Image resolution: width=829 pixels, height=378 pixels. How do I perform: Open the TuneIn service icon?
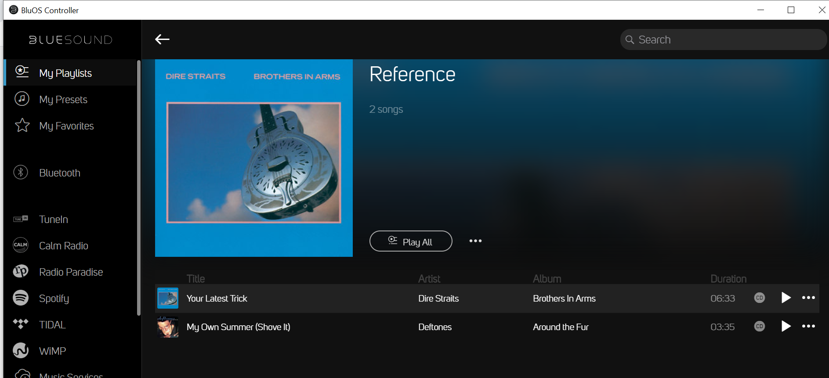[x=21, y=219]
